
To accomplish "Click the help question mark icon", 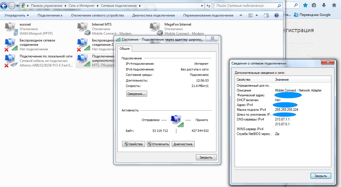I will click(x=276, y=15).
